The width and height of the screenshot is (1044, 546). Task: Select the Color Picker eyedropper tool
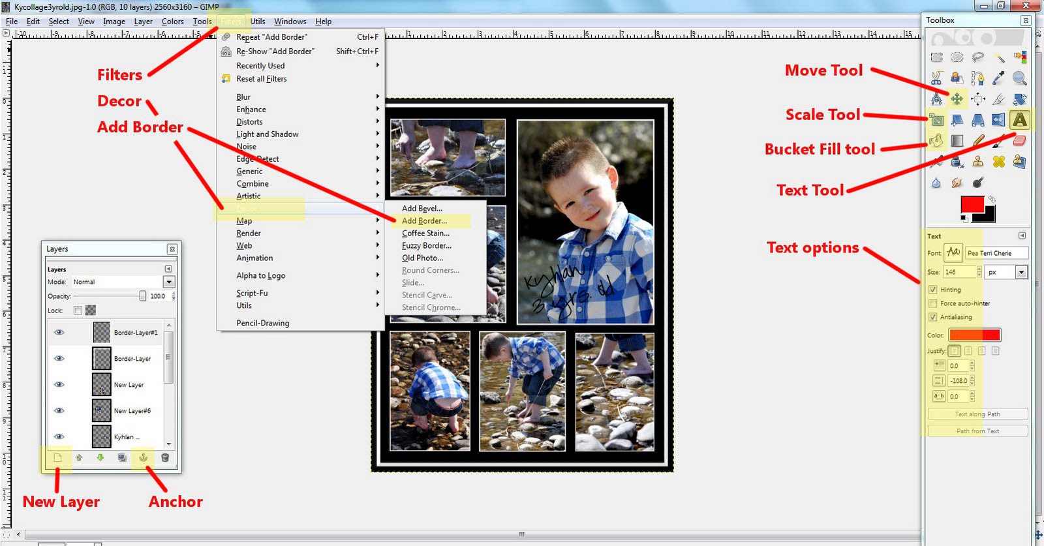coord(999,78)
